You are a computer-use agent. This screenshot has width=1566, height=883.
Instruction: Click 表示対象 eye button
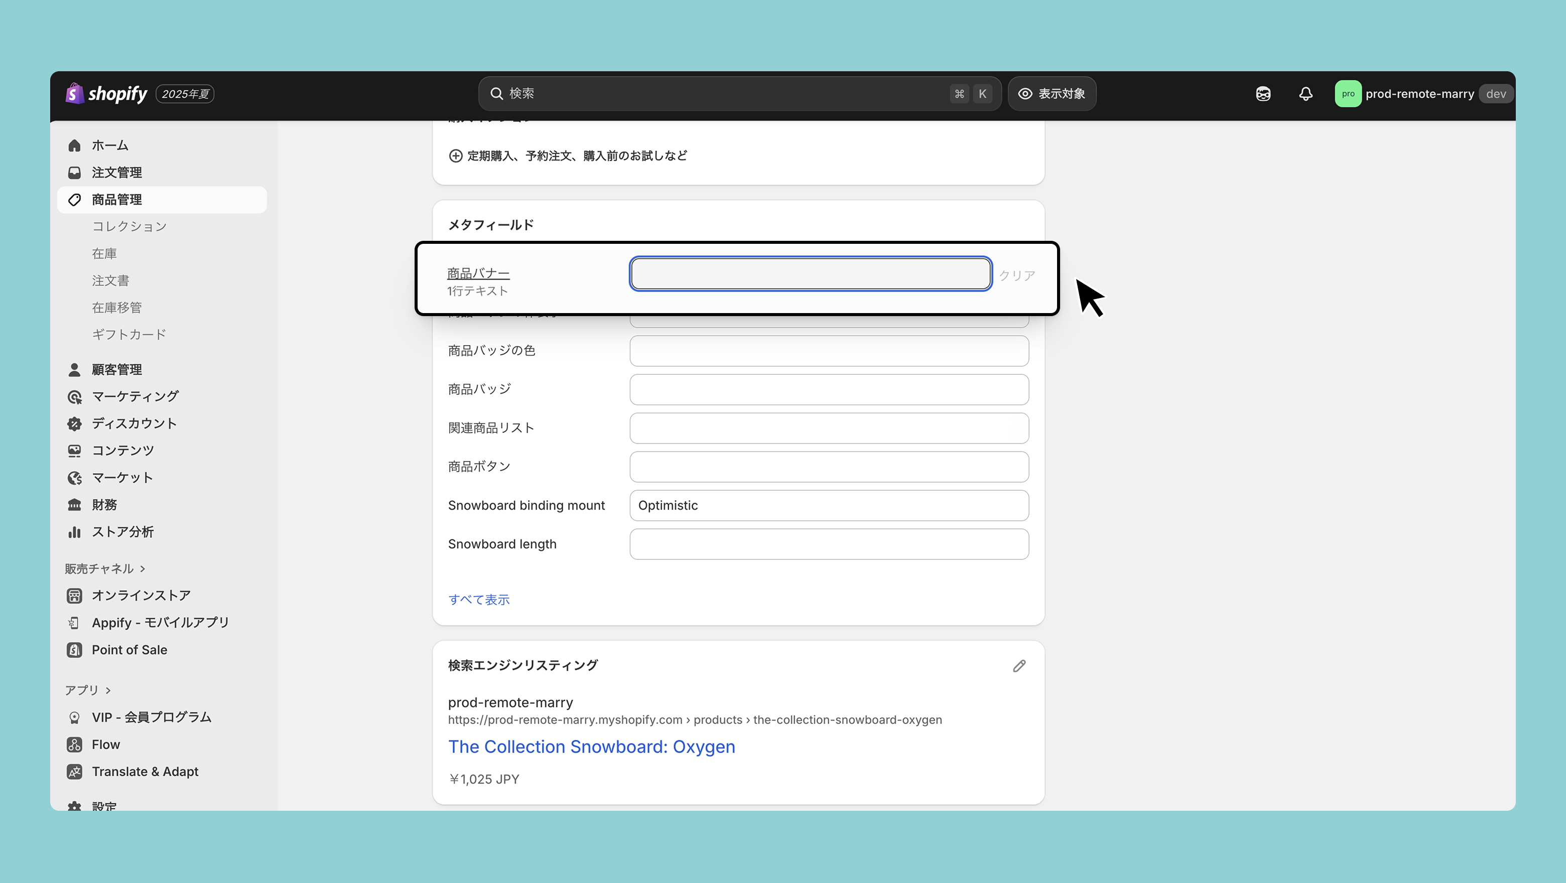[1052, 94]
